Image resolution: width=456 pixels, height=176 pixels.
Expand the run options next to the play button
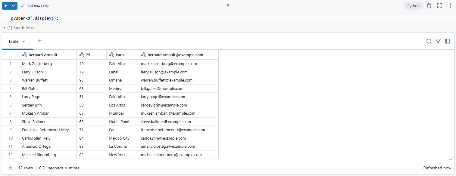click(x=13, y=5)
